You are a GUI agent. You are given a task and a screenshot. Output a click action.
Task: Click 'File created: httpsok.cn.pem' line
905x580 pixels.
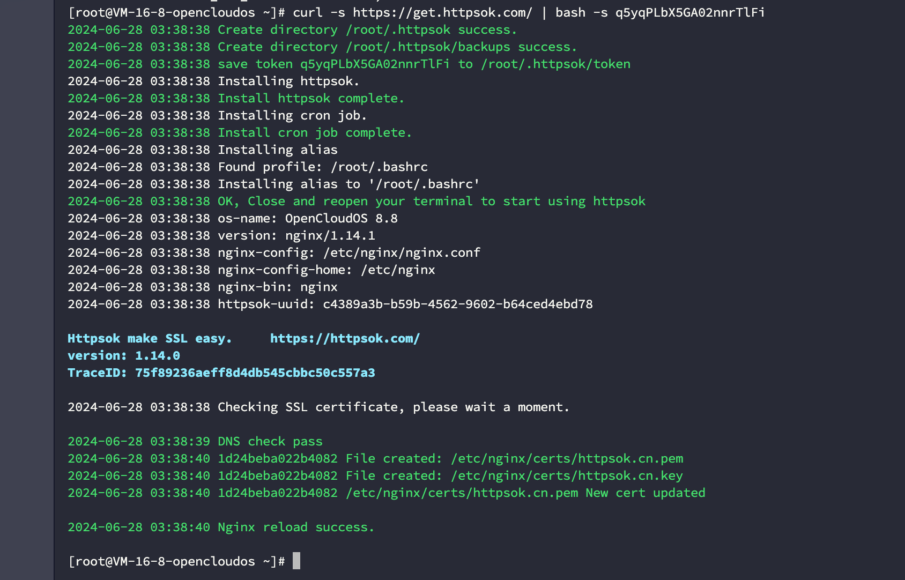[375, 458]
